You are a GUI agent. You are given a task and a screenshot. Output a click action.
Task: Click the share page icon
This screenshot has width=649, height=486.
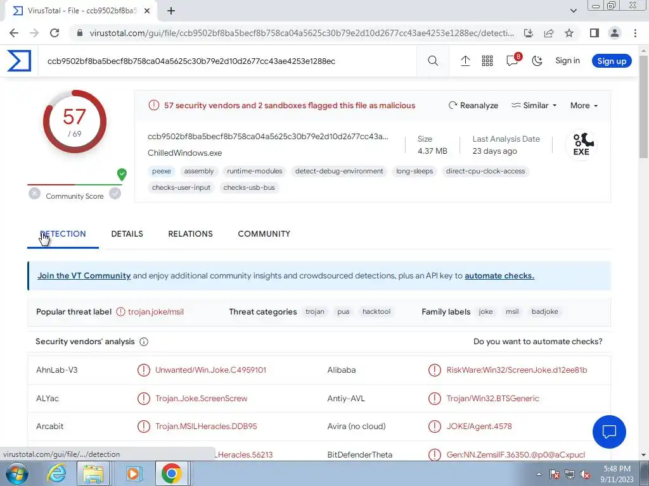pos(549,33)
